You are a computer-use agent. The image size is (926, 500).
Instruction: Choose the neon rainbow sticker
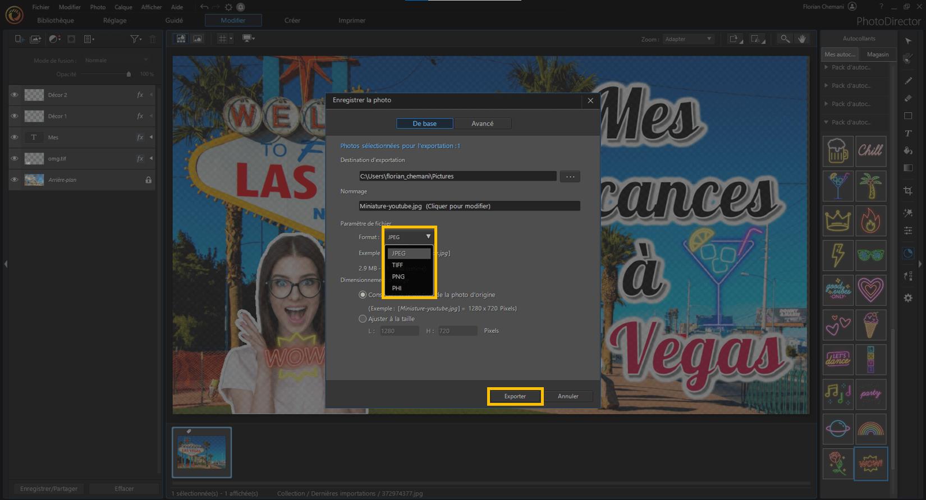(870, 429)
